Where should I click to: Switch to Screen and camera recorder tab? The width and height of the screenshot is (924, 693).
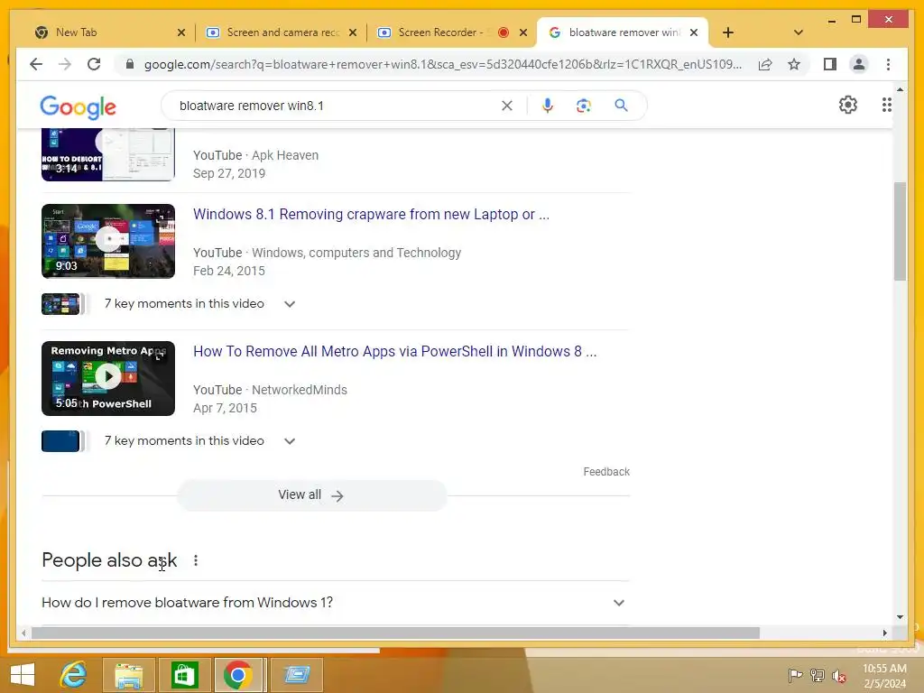(x=282, y=32)
